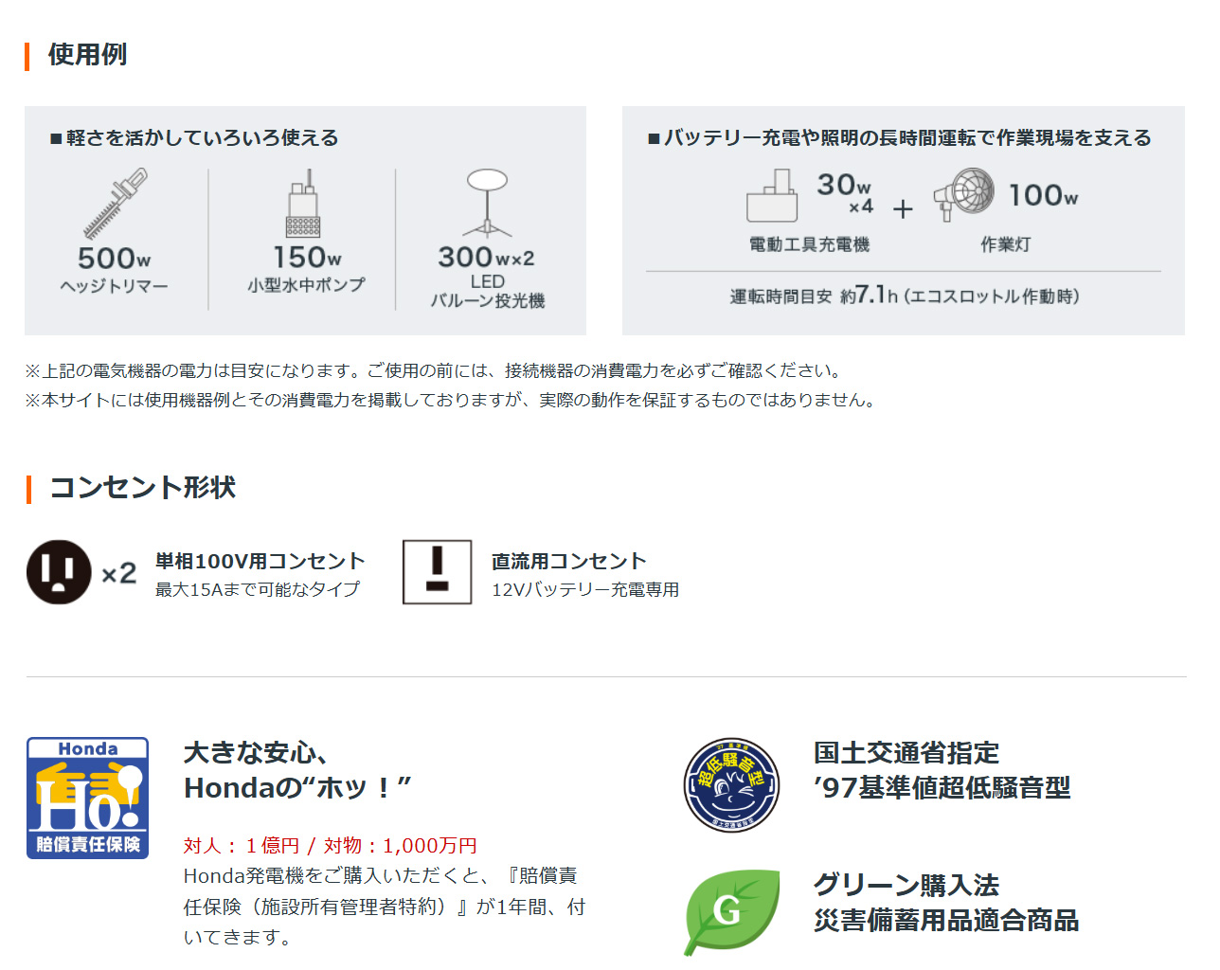Click the グリーン購入法 災害備蓄用品適合商品 heading
Viewport: 1220px width, 970px height.
[x=945, y=902]
